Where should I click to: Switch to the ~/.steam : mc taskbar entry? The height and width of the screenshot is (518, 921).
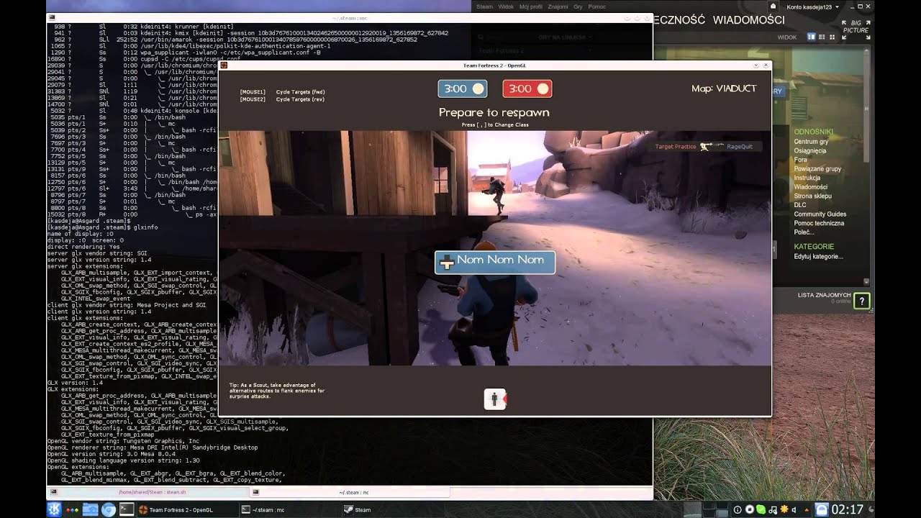coord(289,509)
